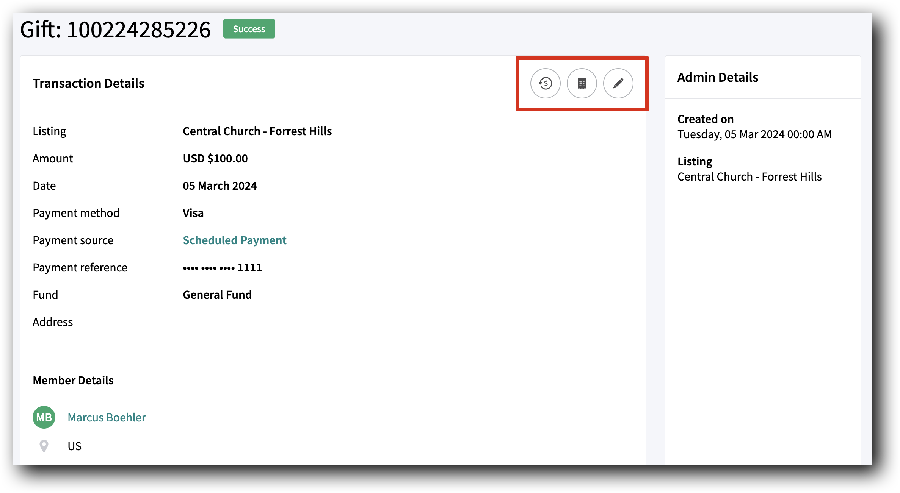
Task: Open the Scheduled Payment link
Action: point(234,240)
